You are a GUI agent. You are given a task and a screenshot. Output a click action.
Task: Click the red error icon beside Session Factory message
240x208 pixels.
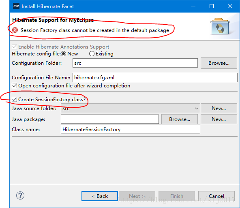tap(15, 30)
